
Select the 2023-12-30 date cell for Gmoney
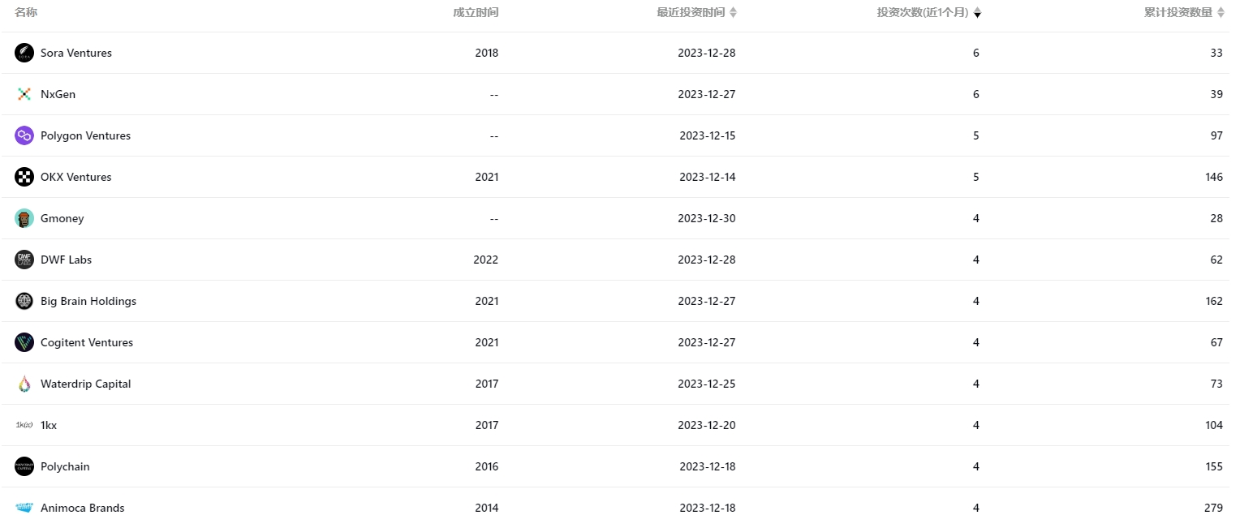(x=707, y=218)
